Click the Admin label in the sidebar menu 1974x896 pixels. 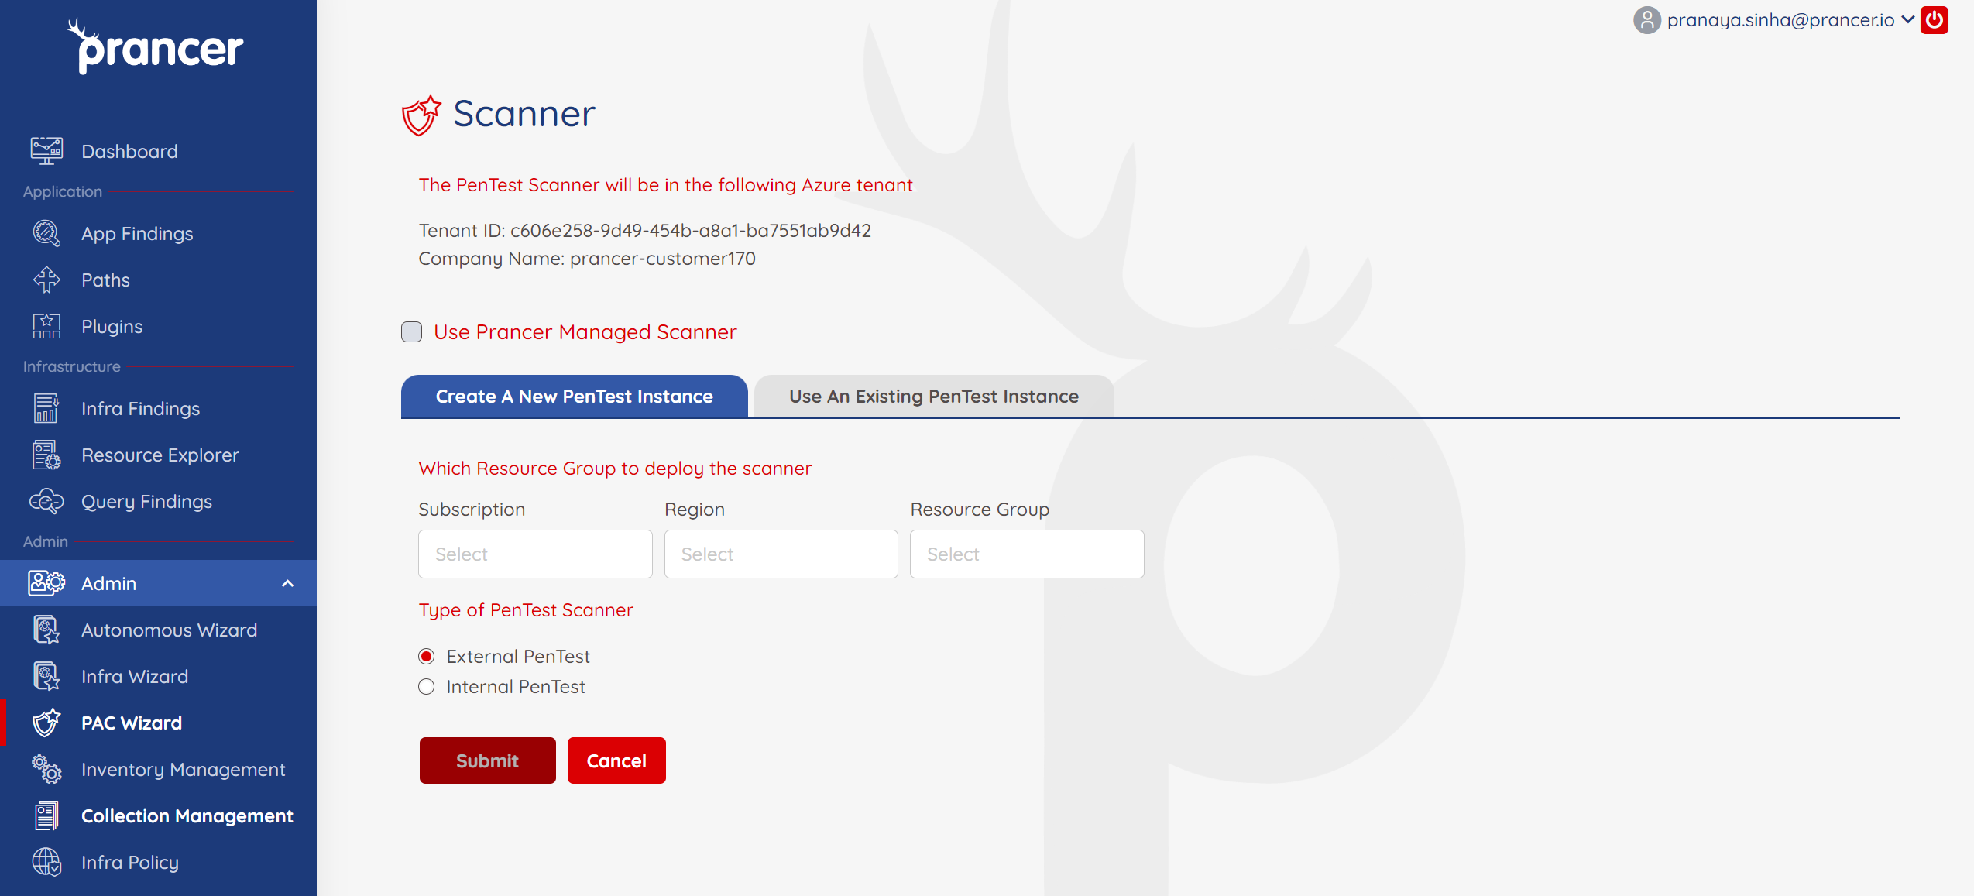(108, 584)
